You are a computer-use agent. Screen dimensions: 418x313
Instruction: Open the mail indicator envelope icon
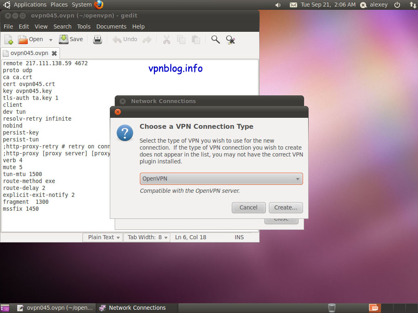(x=293, y=5)
